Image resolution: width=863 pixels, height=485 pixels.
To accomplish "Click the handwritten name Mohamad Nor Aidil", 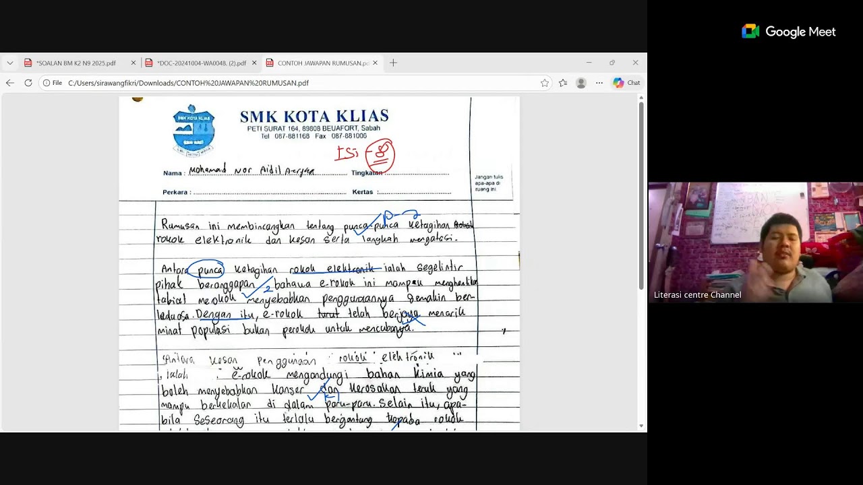I will [x=251, y=170].
